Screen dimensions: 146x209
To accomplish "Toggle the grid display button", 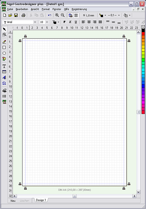I will click(76, 15).
